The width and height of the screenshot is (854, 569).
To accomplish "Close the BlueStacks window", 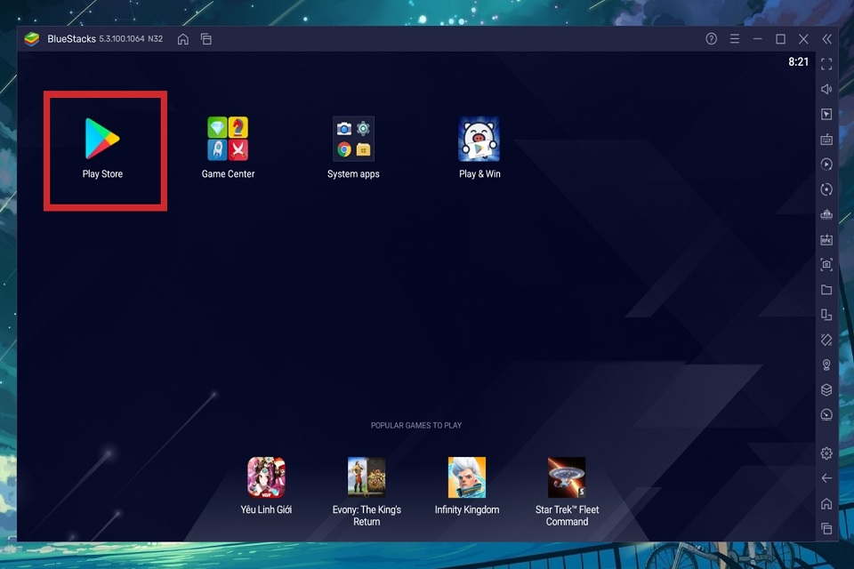I will [803, 38].
